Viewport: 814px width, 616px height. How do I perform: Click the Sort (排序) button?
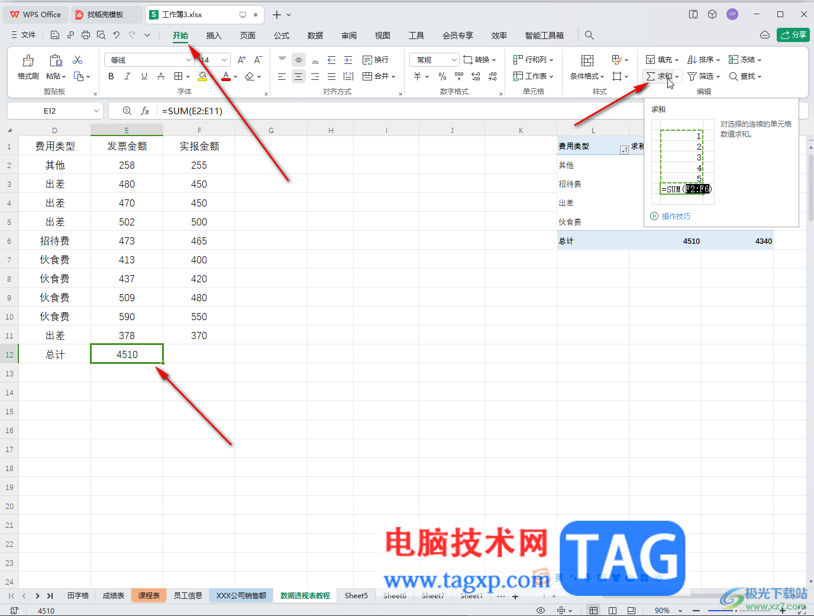coord(703,60)
